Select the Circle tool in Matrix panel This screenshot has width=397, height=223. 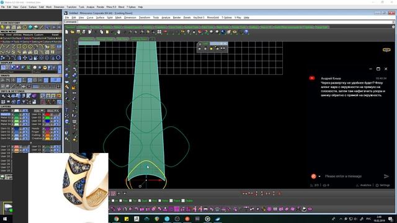(25, 47)
